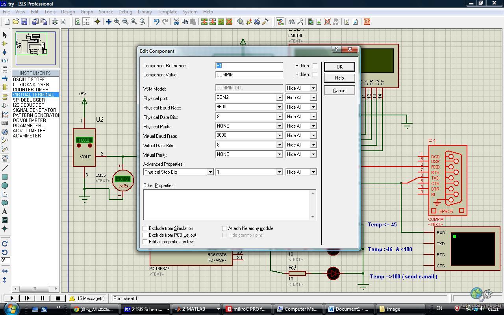
Task: Open the File menu
Action: point(6,12)
